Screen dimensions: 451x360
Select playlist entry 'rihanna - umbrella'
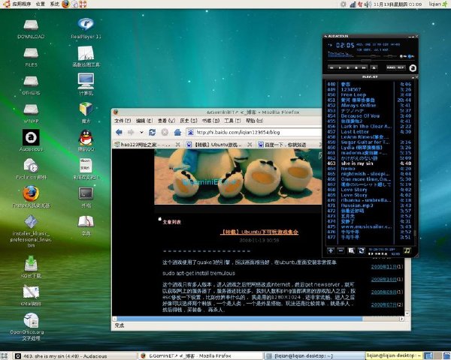tap(369, 200)
